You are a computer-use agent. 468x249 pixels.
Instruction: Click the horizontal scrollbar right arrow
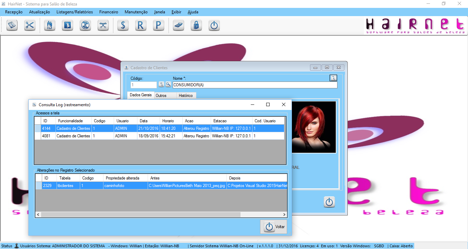[x=284, y=214]
